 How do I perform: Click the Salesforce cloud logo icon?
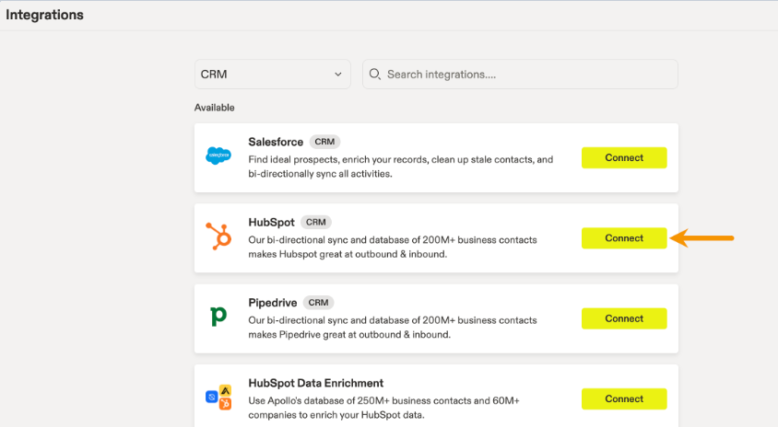click(x=218, y=156)
